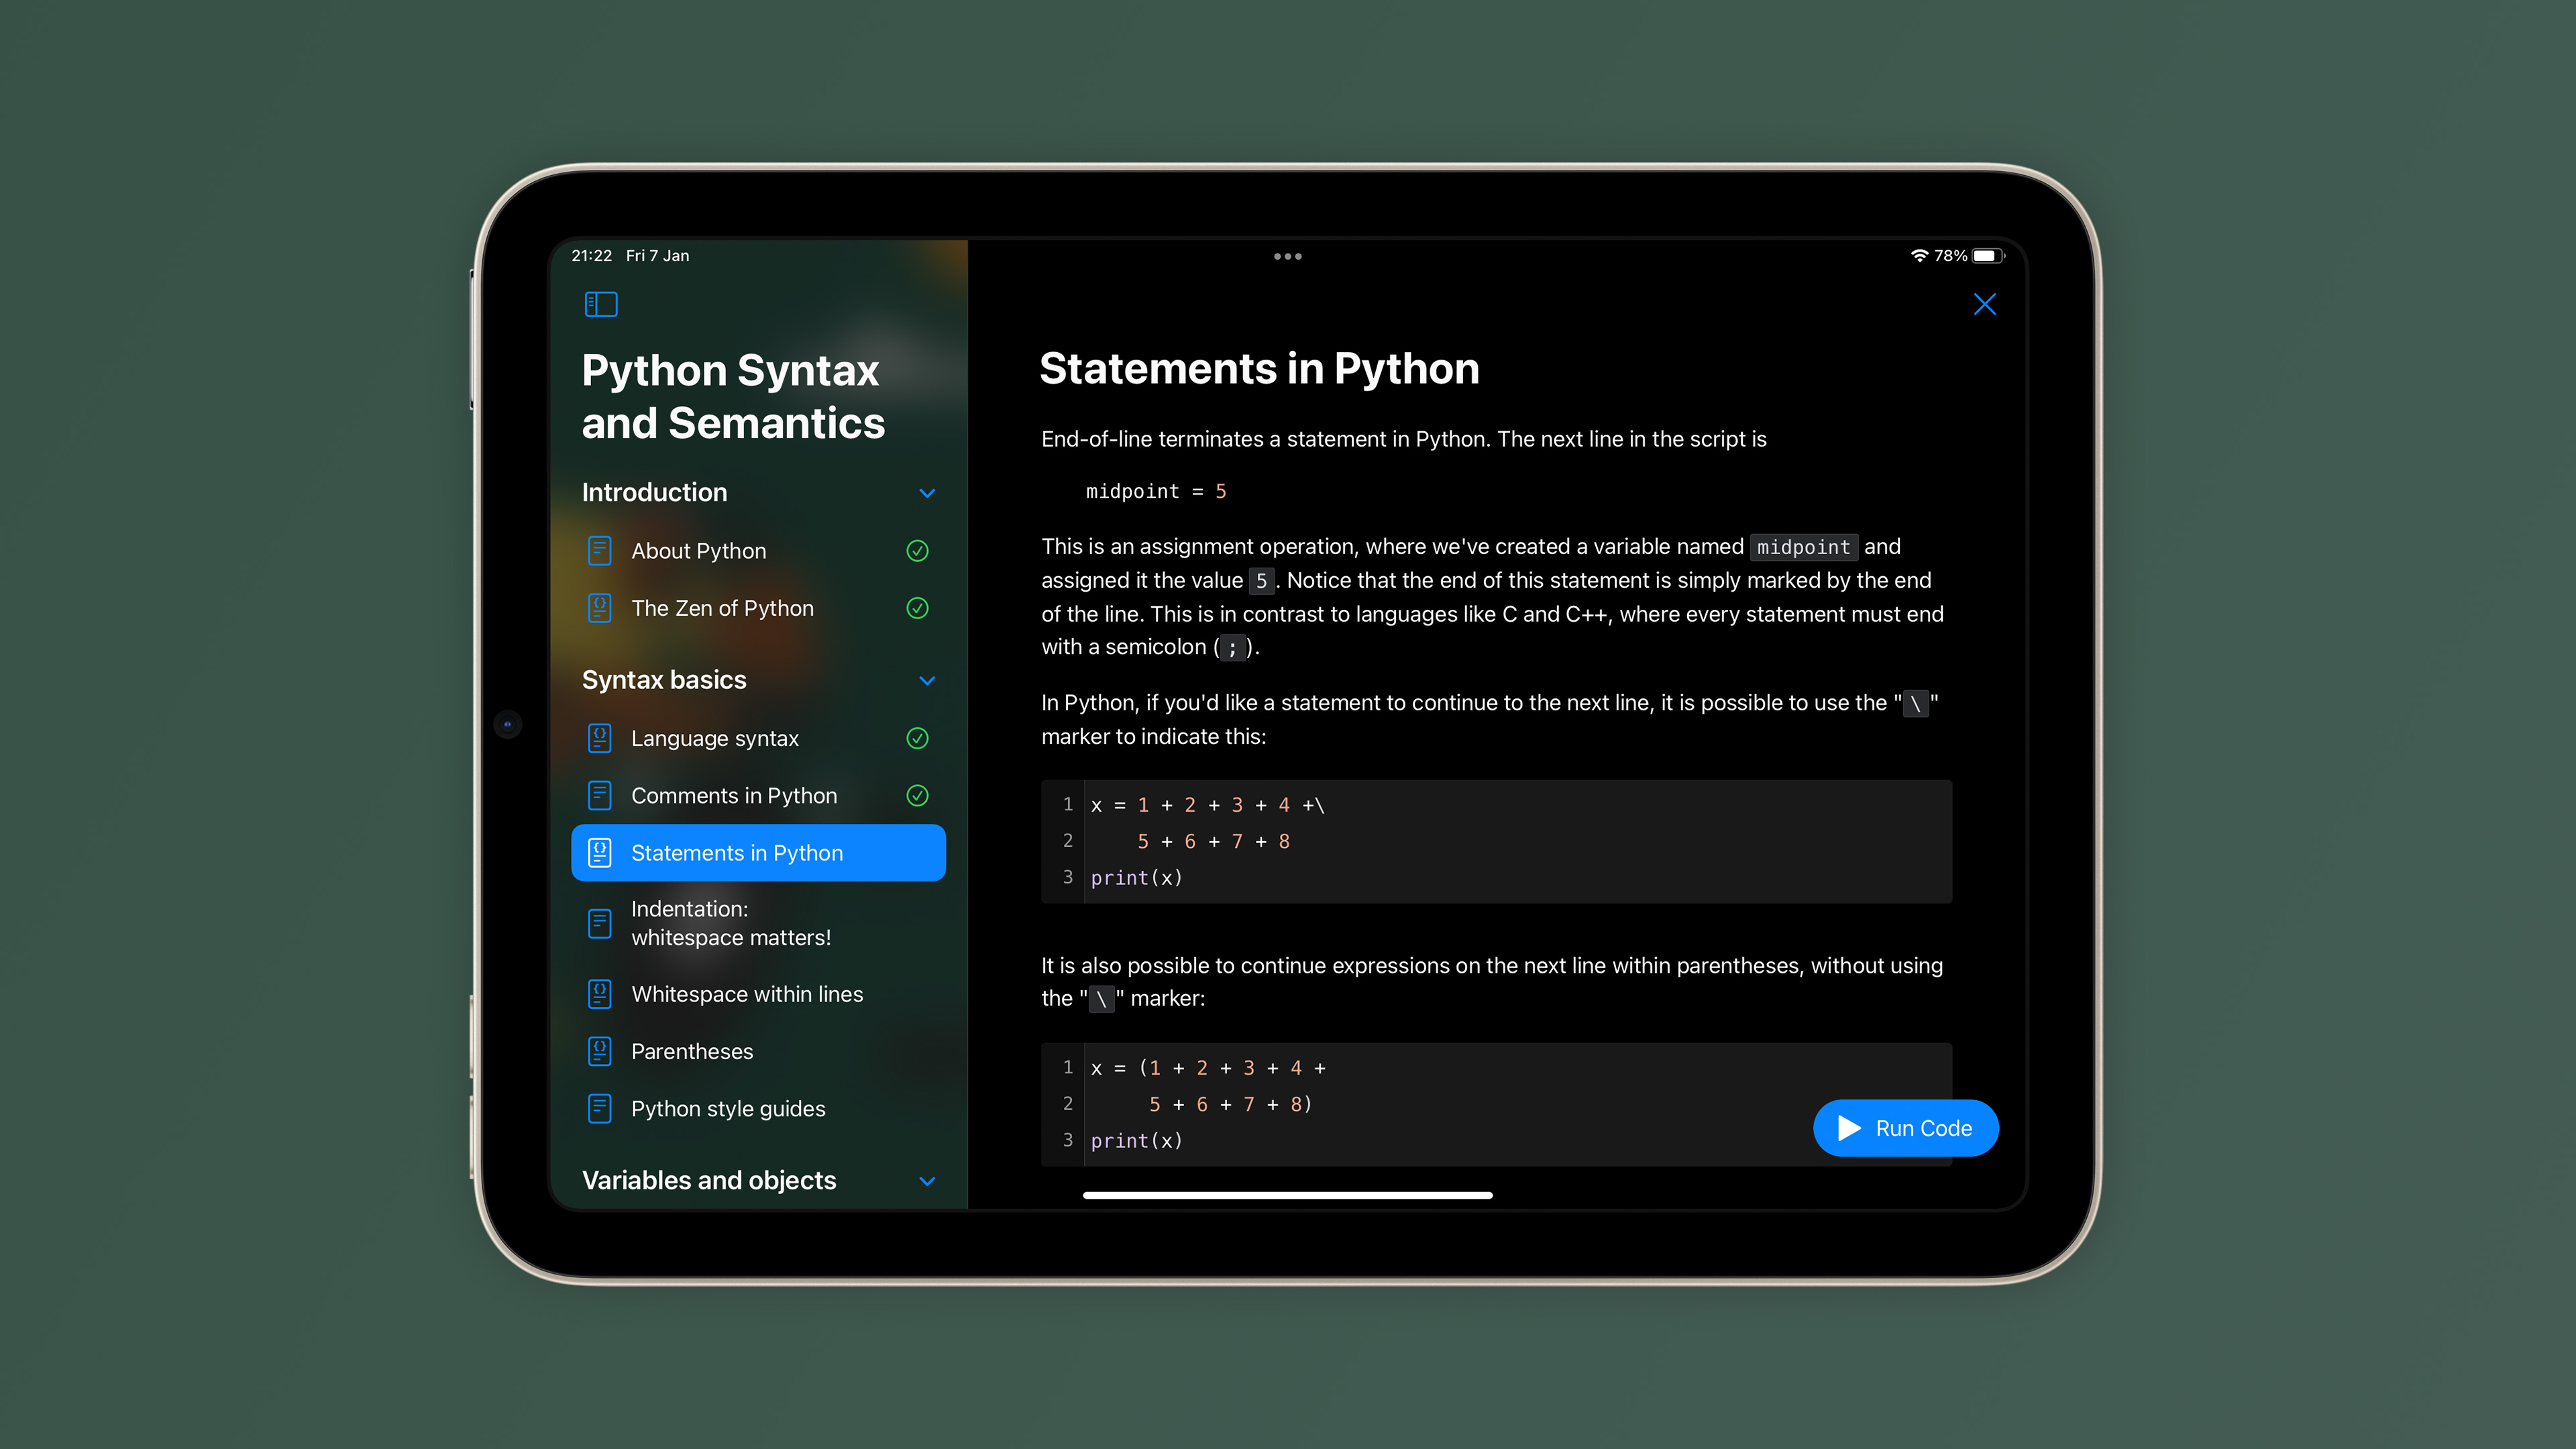Viewport: 2576px width, 1449px height.
Task: Tap the battery indicator icon
Action: click(1986, 256)
